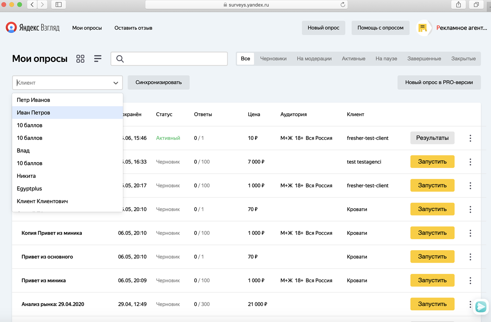Click the Цена column header
The height and width of the screenshot is (322, 491).
(254, 114)
